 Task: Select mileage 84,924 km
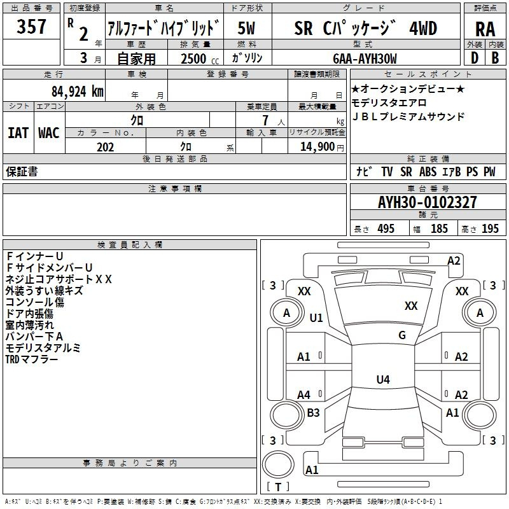pos(77,92)
